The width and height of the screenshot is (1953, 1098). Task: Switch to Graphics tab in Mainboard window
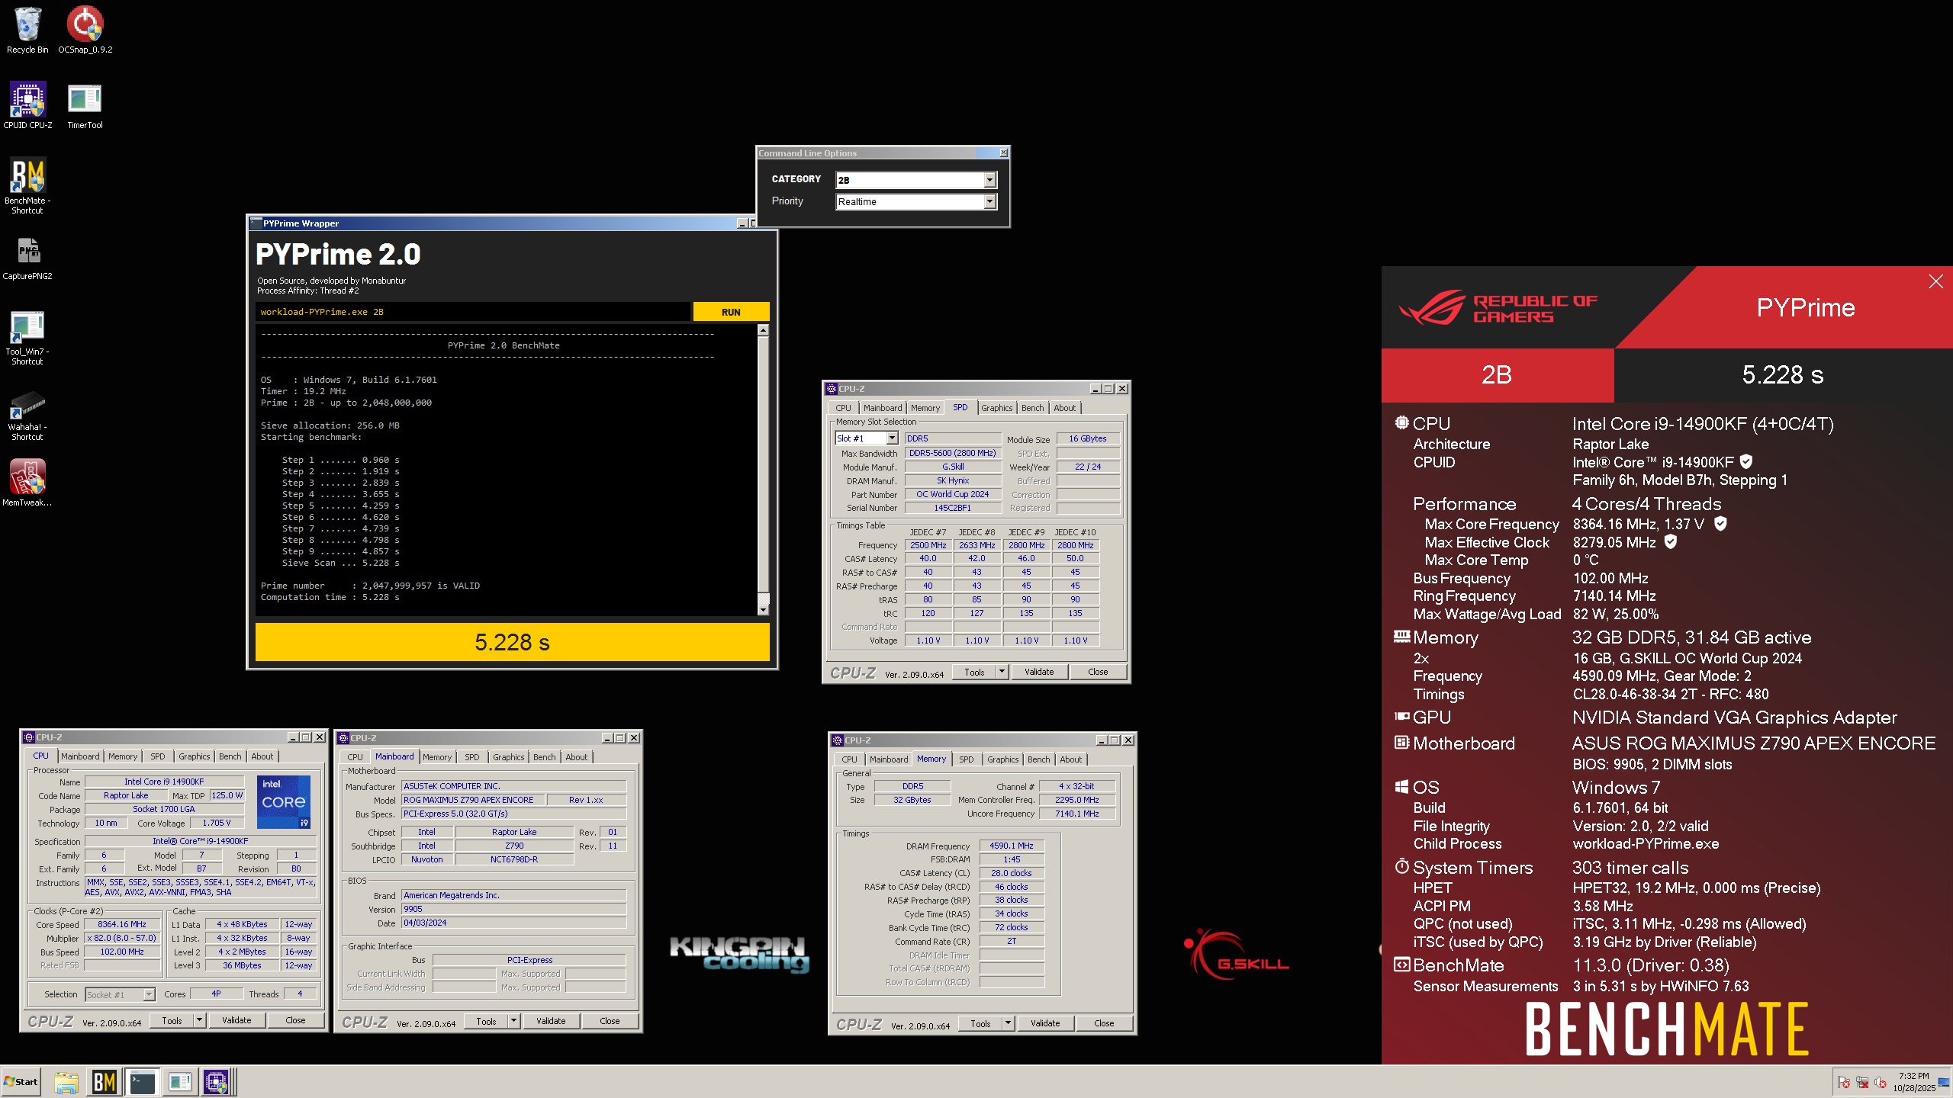[508, 757]
